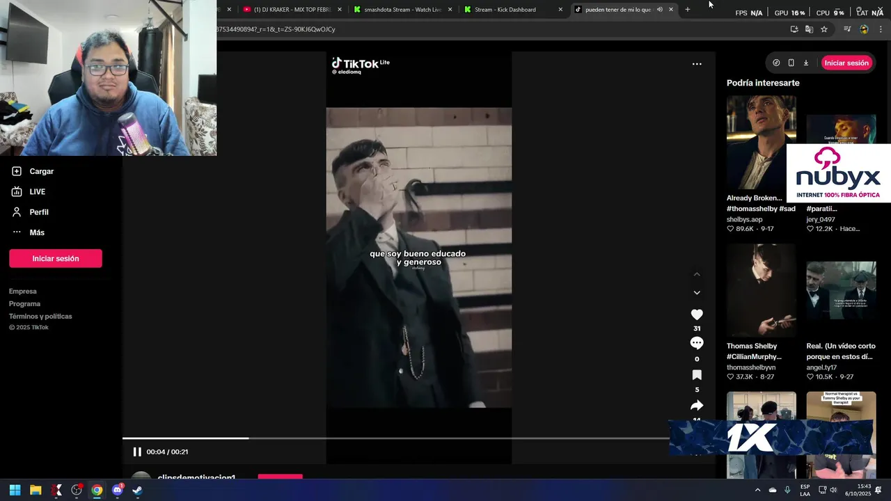Share video with arrow icon
Image resolution: width=891 pixels, height=501 pixels.
pos(697,406)
